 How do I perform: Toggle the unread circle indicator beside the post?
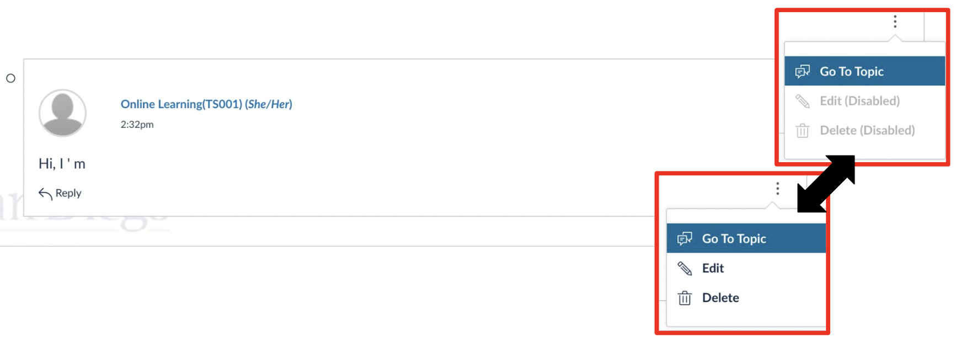point(10,78)
